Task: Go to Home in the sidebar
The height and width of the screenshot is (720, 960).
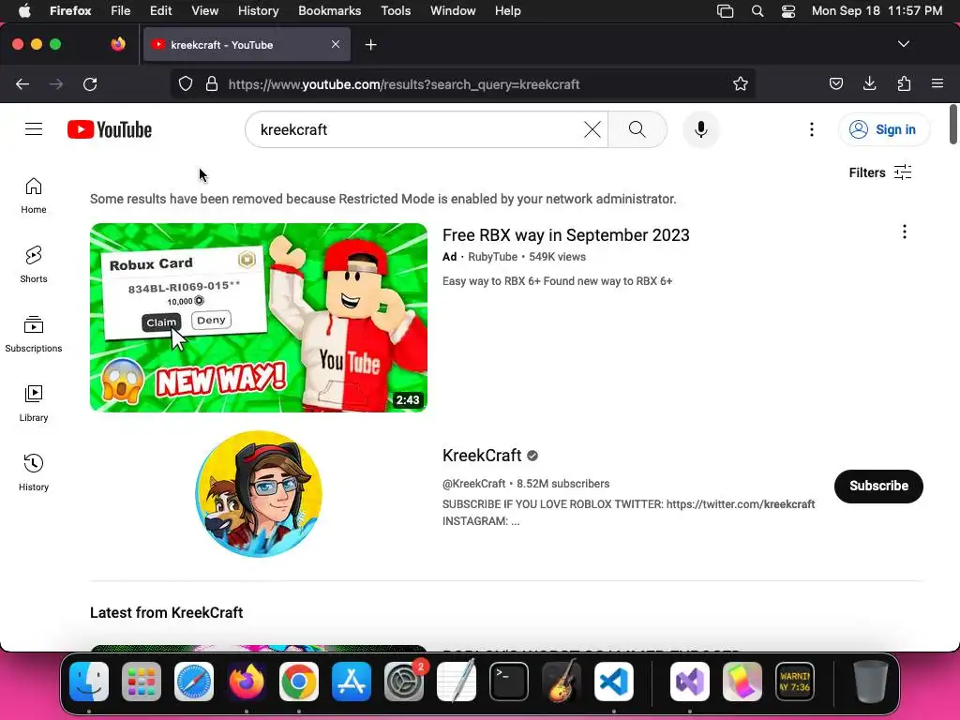Action: pos(34,196)
